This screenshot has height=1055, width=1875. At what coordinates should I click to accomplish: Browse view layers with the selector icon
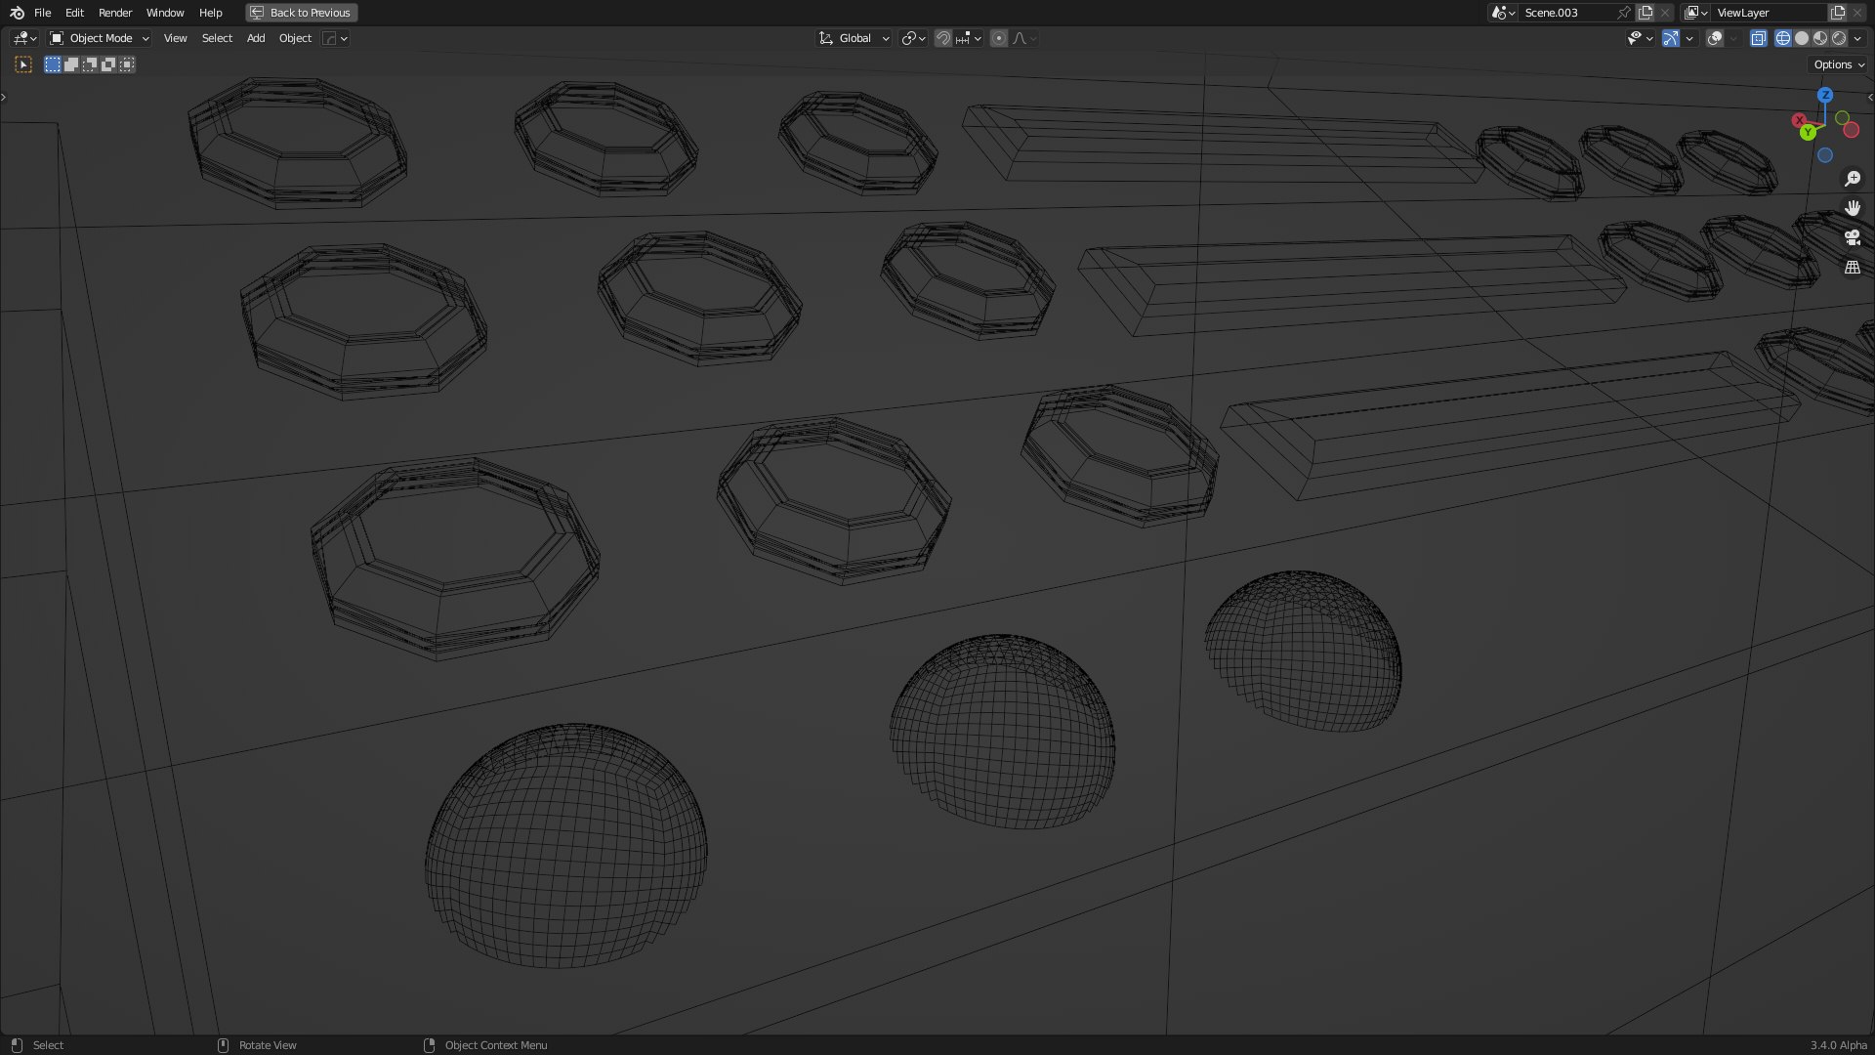click(x=1696, y=13)
